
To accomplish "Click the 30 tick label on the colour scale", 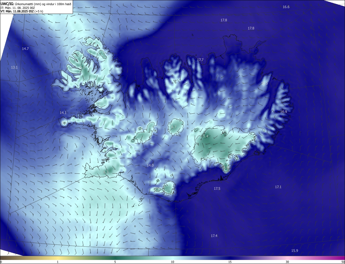I will point(287,262).
